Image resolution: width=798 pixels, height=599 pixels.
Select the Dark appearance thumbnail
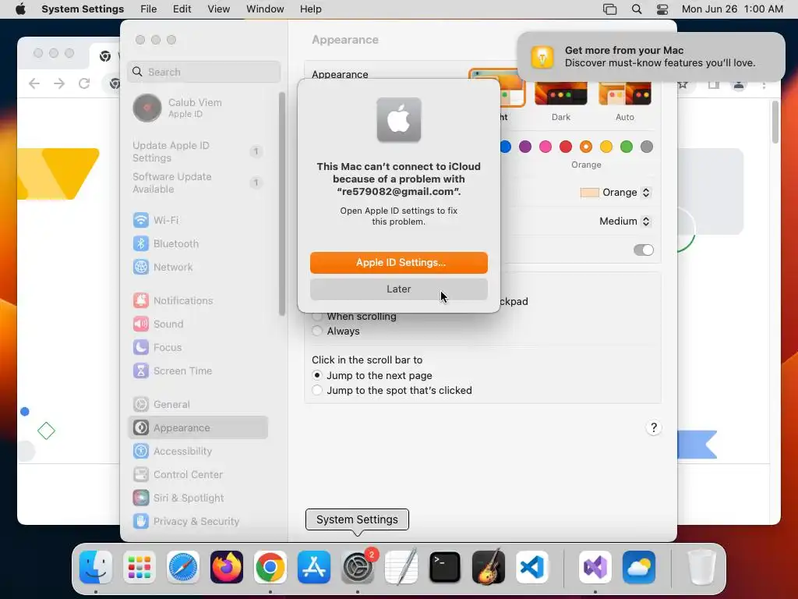561,94
